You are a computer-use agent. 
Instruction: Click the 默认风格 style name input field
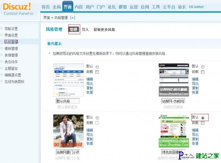[68, 101]
